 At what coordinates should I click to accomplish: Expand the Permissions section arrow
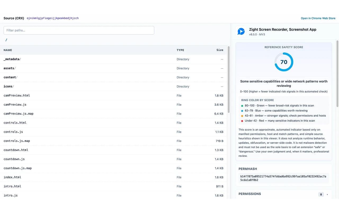point(327,195)
